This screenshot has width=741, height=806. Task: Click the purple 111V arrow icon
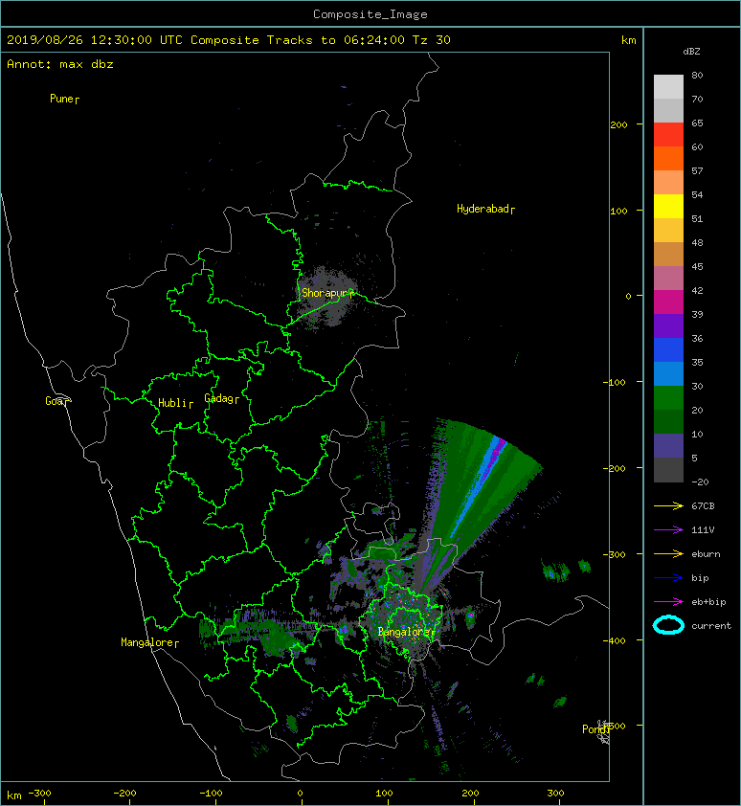coord(668,529)
